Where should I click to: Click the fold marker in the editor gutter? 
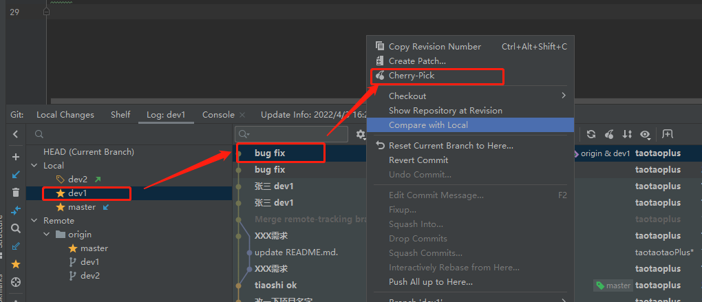[46, 12]
